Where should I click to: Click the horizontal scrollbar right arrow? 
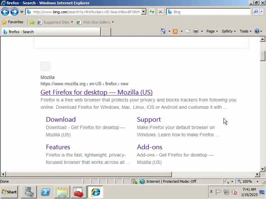click(x=257, y=174)
